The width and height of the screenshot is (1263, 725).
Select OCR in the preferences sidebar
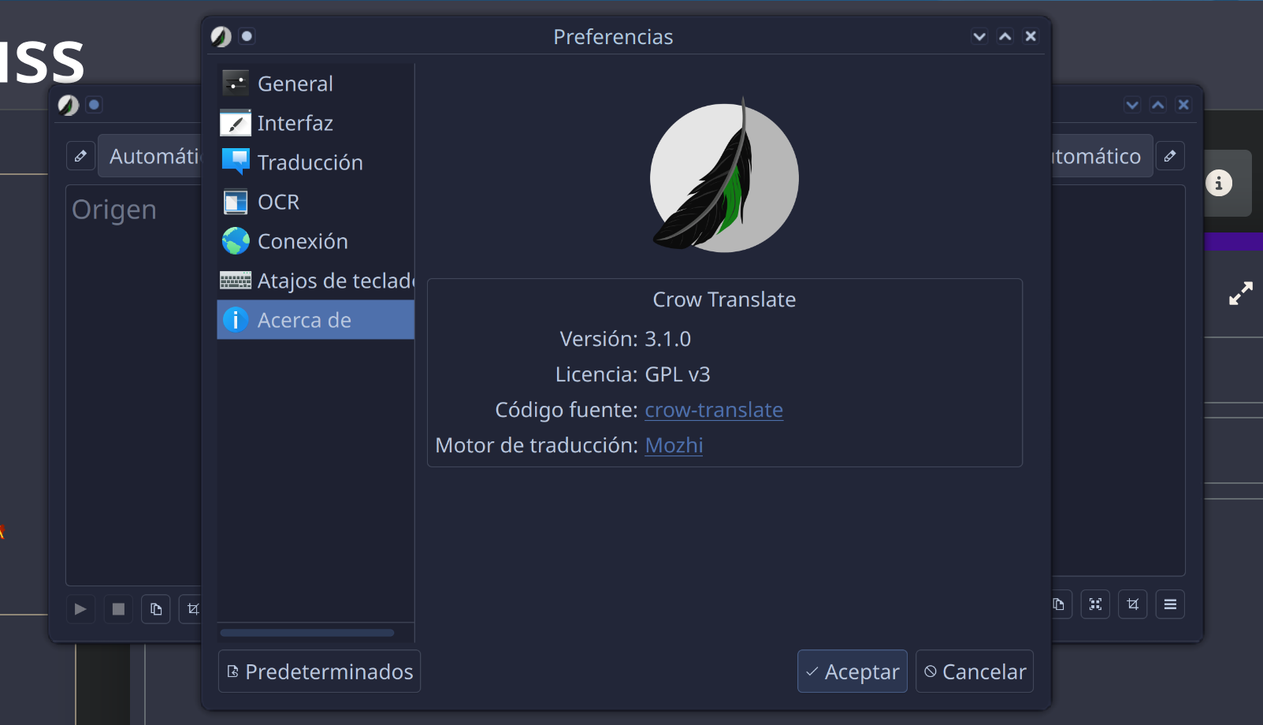(x=278, y=202)
